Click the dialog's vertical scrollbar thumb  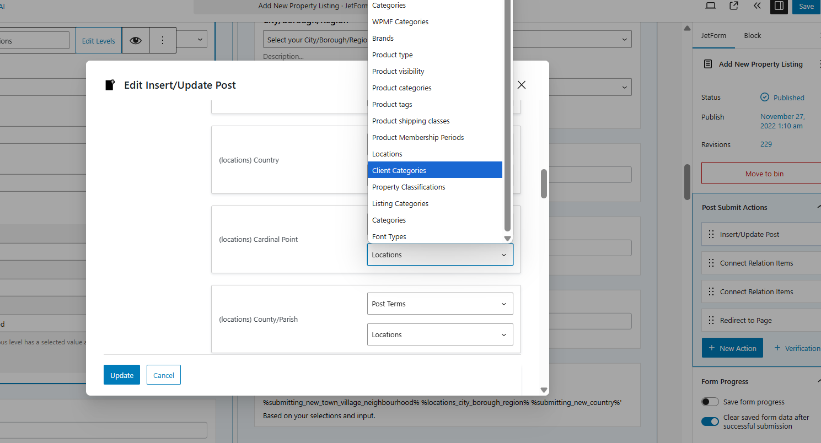pos(544,183)
